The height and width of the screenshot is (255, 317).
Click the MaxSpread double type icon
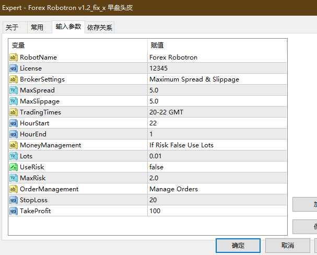(14, 90)
